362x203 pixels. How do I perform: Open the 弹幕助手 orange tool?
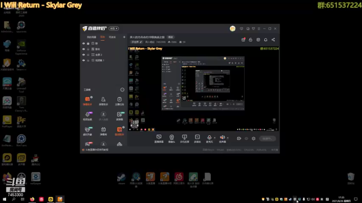click(87, 101)
